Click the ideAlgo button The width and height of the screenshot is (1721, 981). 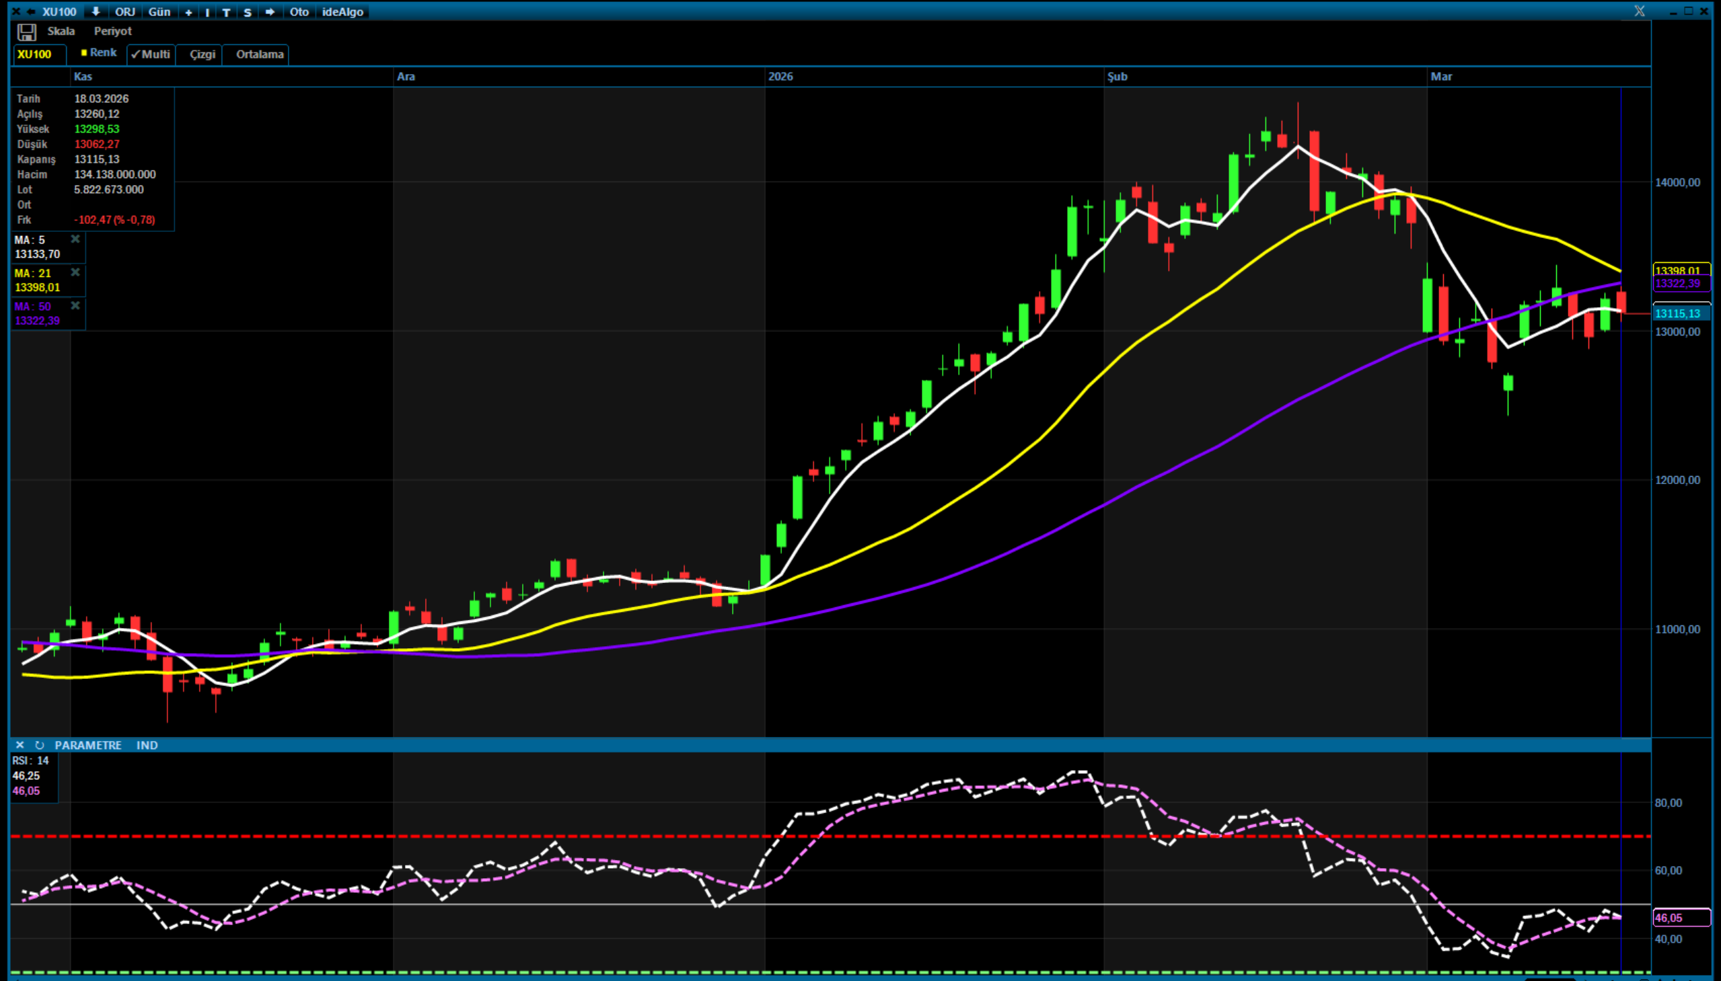(x=342, y=11)
